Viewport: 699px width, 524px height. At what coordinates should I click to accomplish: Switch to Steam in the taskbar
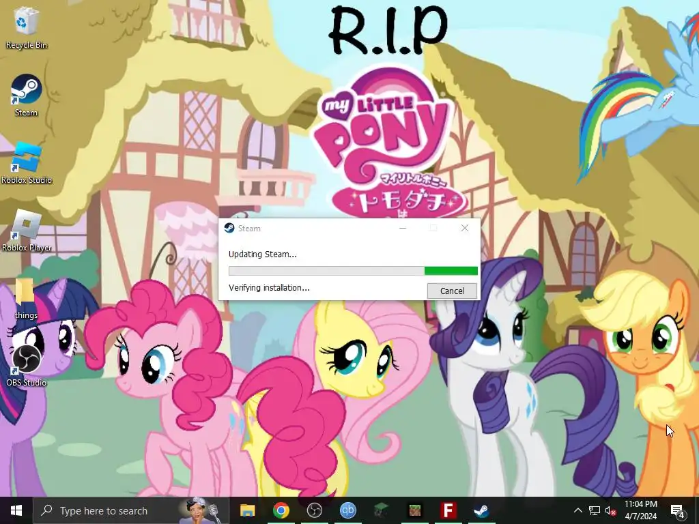coord(481,510)
